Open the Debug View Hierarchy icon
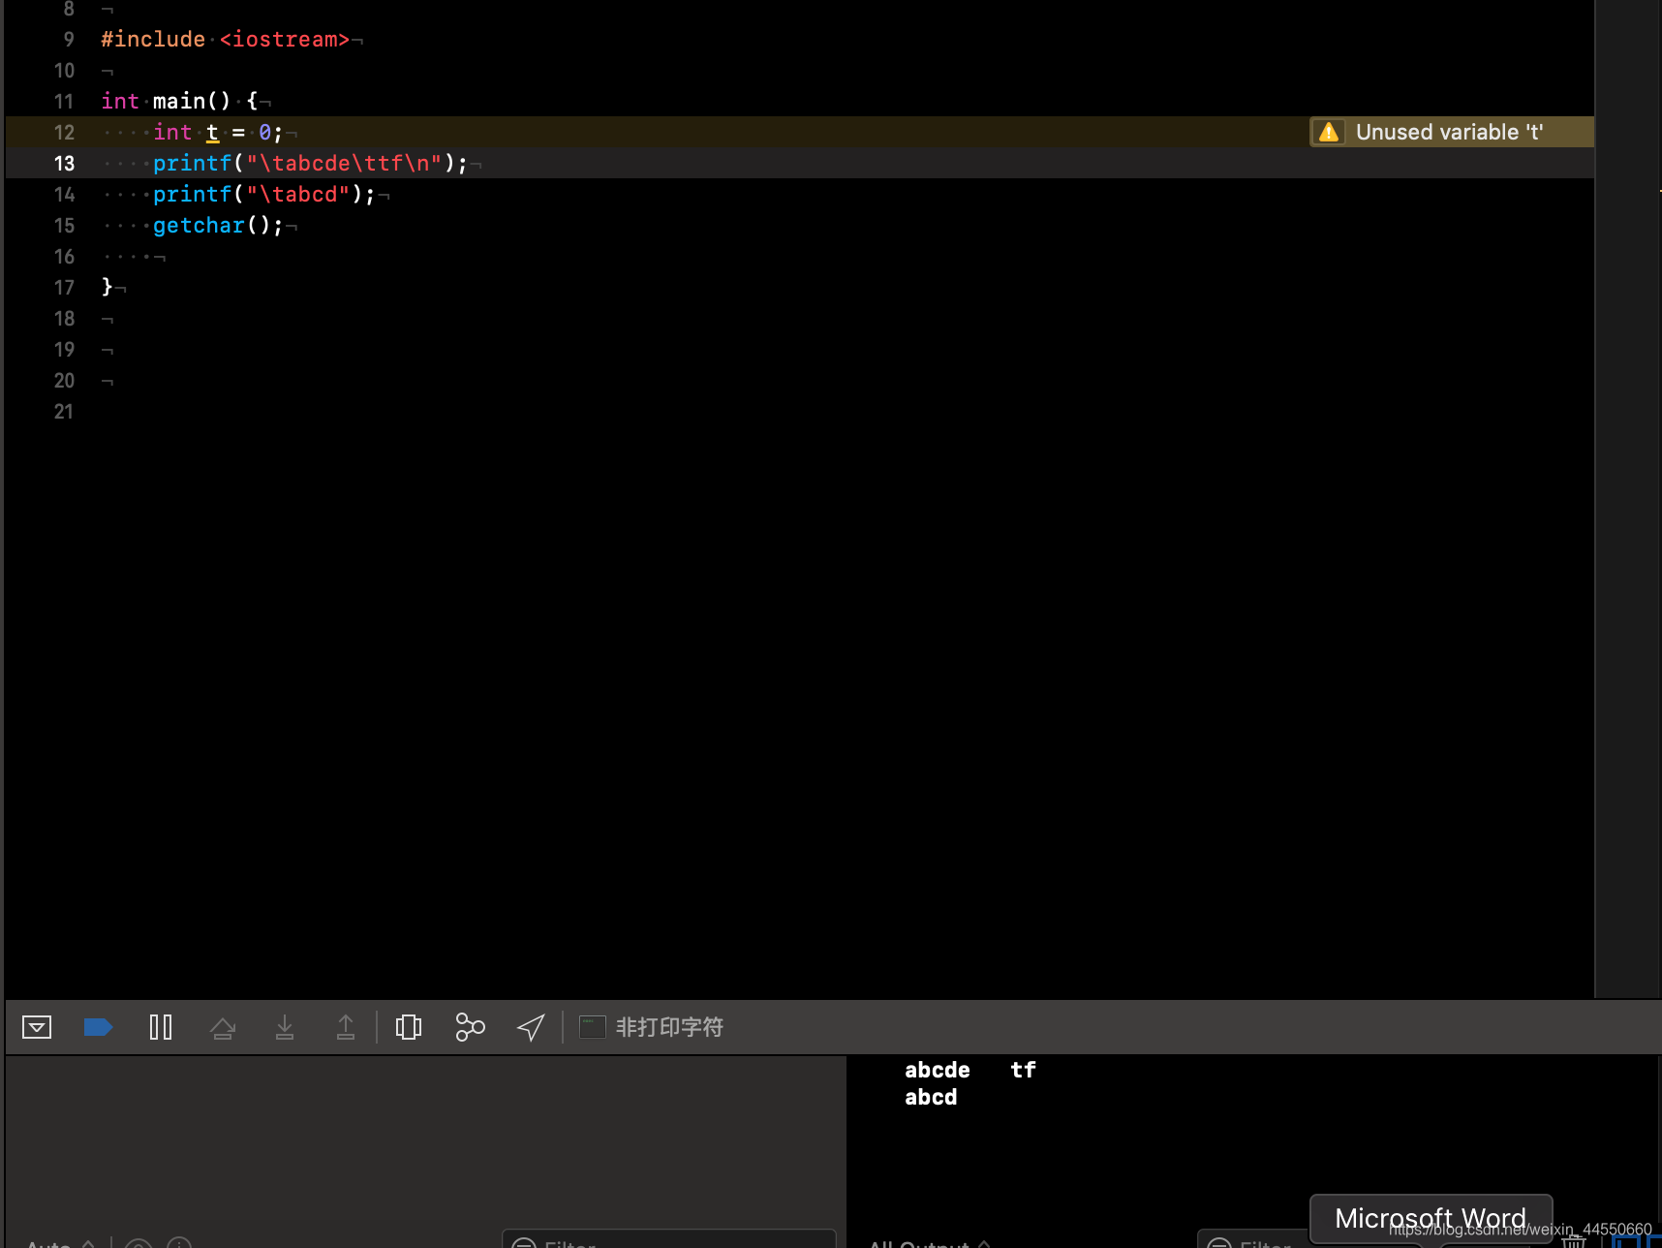This screenshot has width=1662, height=1248. pyautogui.click(x=409, y=1027)
